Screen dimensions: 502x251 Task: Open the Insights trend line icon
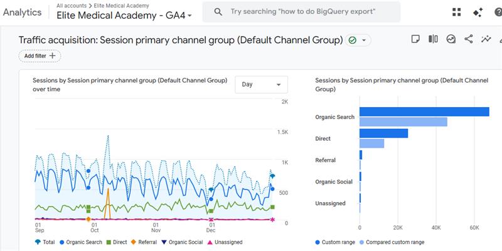[486, 39]
